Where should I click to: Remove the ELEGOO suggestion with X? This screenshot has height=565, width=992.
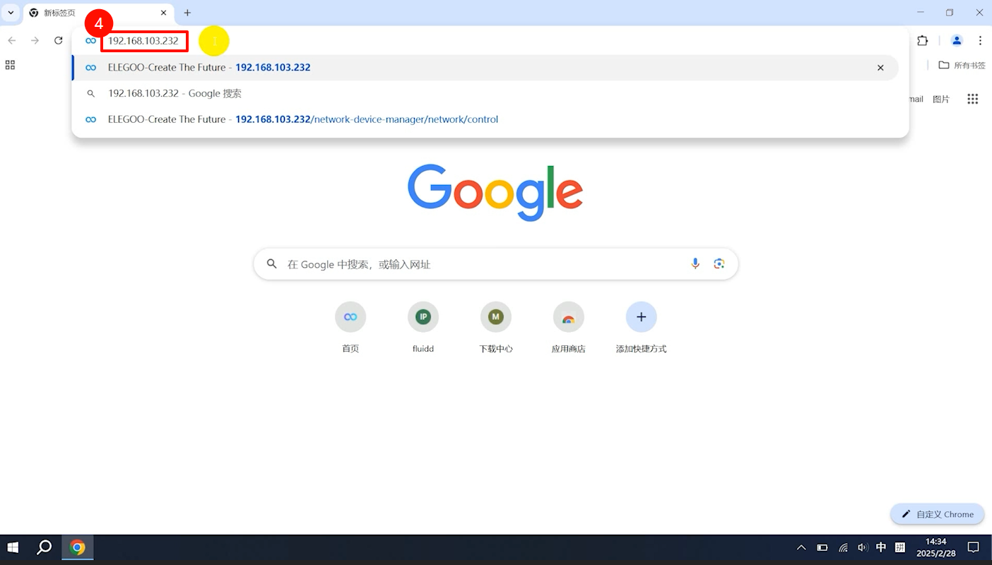coord(880,68)
